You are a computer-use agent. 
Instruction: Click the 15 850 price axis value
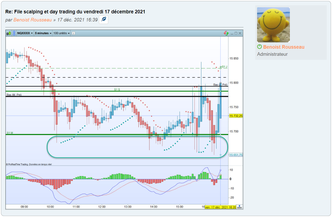(x=234, y=59)
